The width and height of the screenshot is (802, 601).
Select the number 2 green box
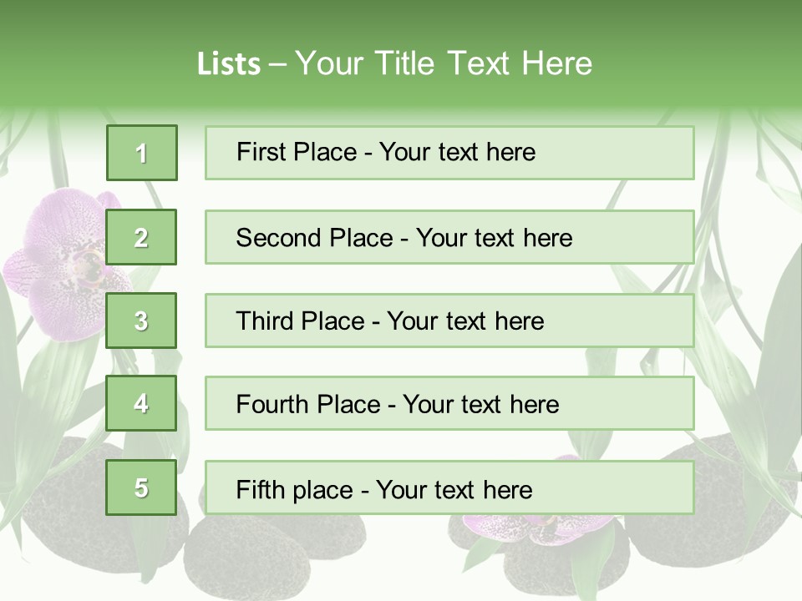(x=142, y=237)
